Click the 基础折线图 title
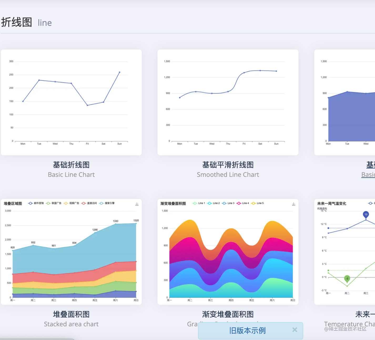The height and width of the screenshot is (340, 375). tap(71, 165)
